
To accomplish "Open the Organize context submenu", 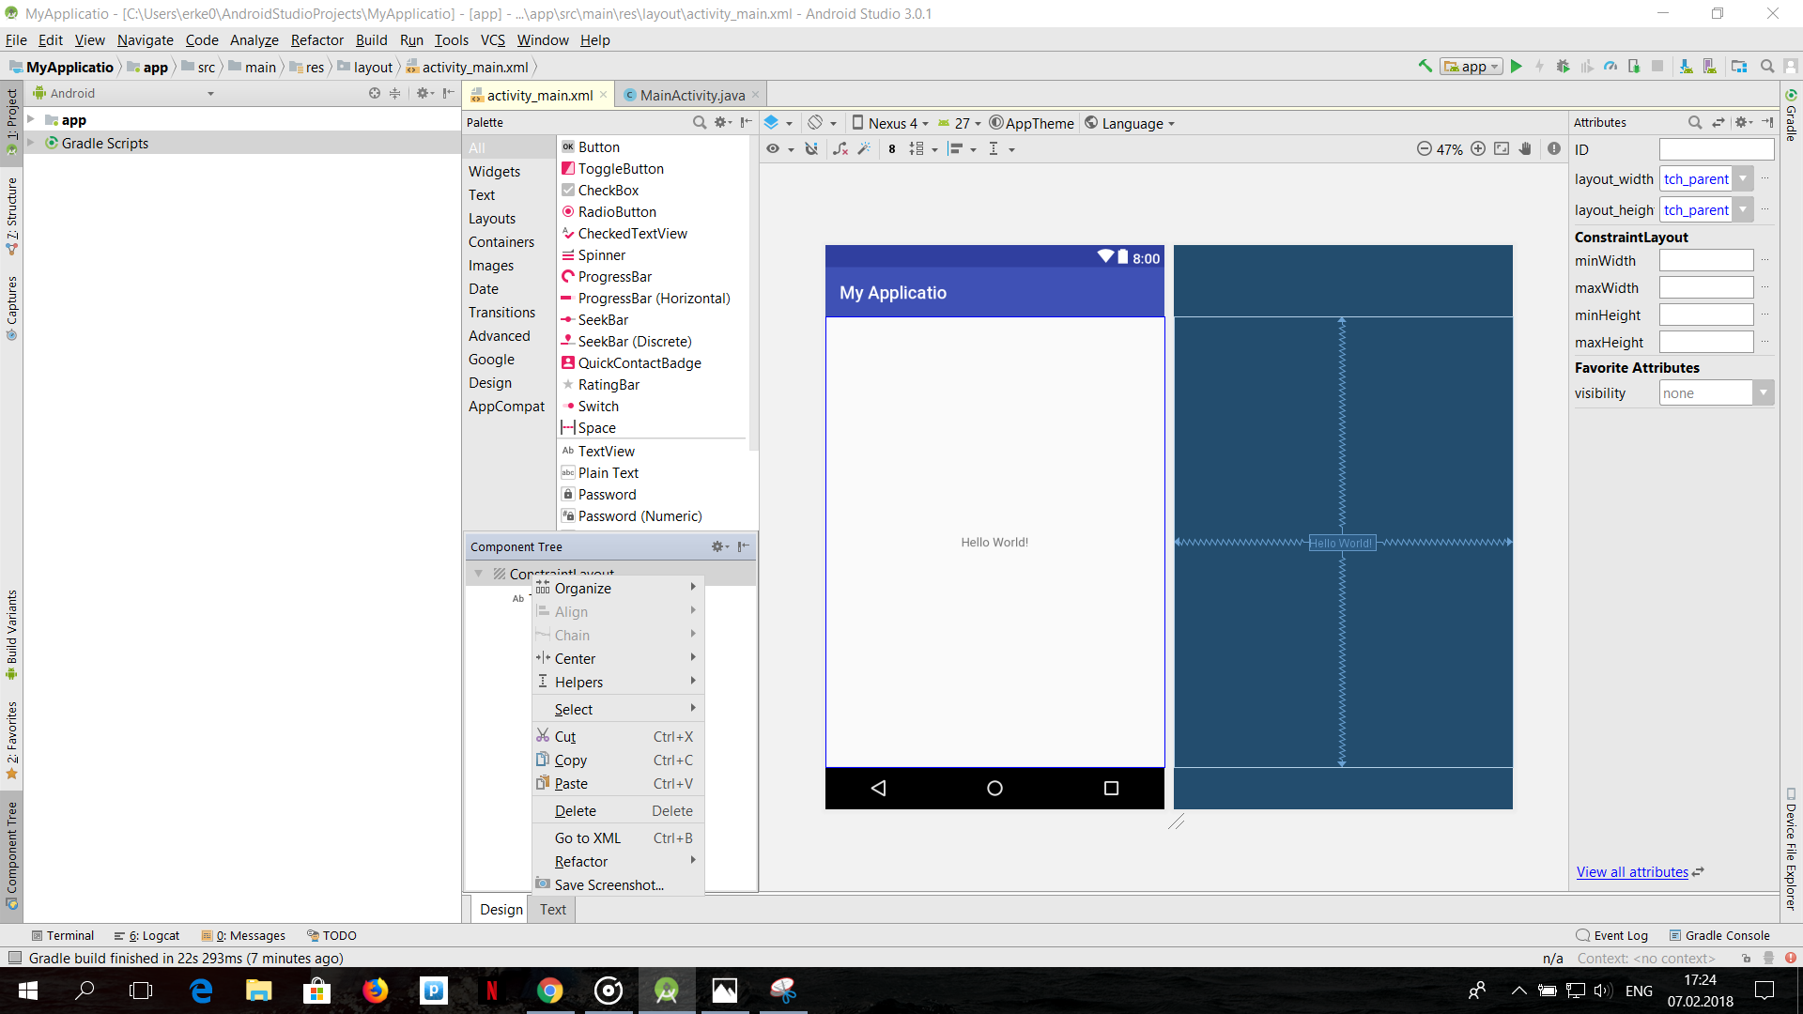I will pos(618,588).
